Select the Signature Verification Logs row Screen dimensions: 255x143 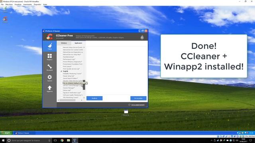tap(72, 93)
